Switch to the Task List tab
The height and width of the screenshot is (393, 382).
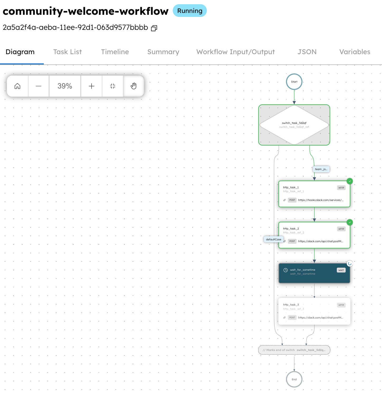coord(68,52)
